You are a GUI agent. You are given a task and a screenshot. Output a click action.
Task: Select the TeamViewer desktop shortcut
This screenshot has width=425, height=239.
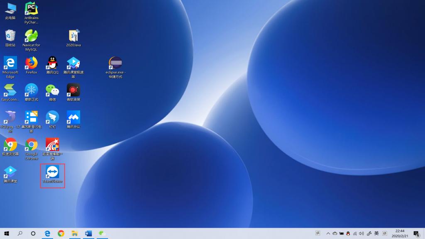52,173
